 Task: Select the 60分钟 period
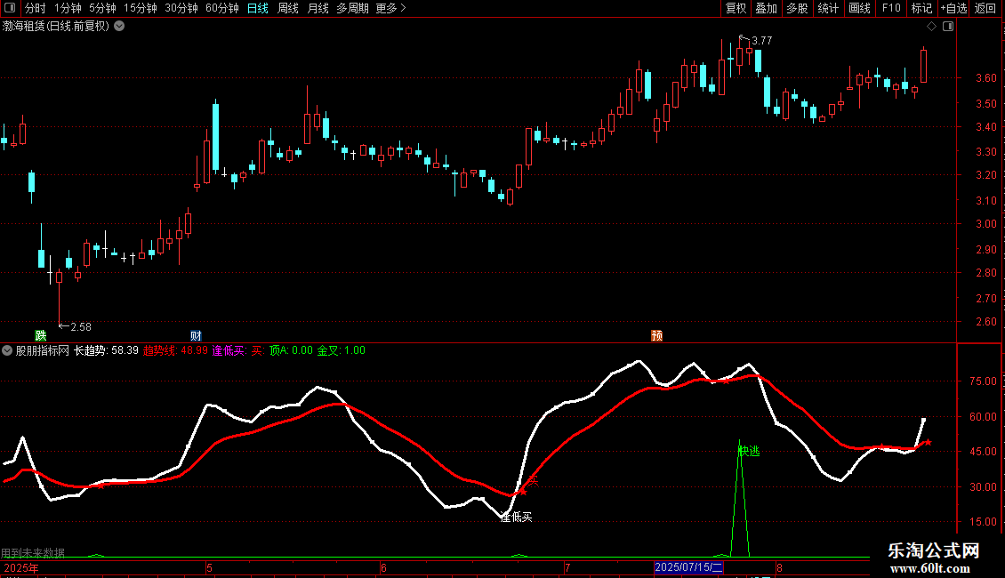[222, 8]
